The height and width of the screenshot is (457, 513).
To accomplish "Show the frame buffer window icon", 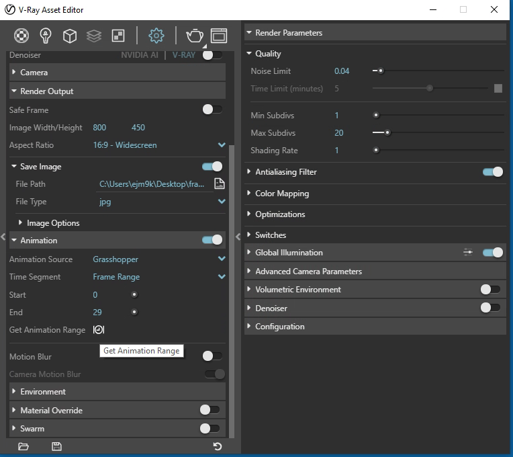I will [x=219, y=36].
